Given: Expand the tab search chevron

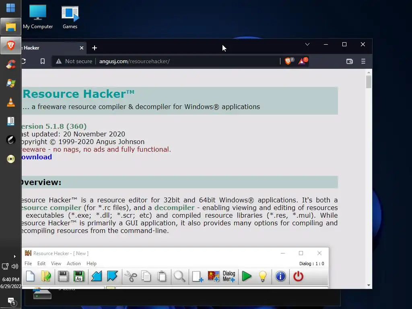Looking at the screenshot, I should click(307, 44).
